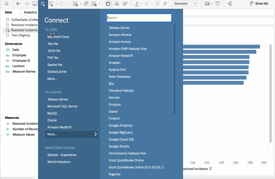The width and height of the screenshot is (275, 179).
Task: Select the Measure Names field
Action: [24, 72]
